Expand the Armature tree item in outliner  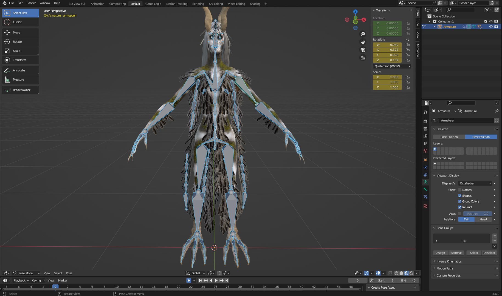coord(435,27)
